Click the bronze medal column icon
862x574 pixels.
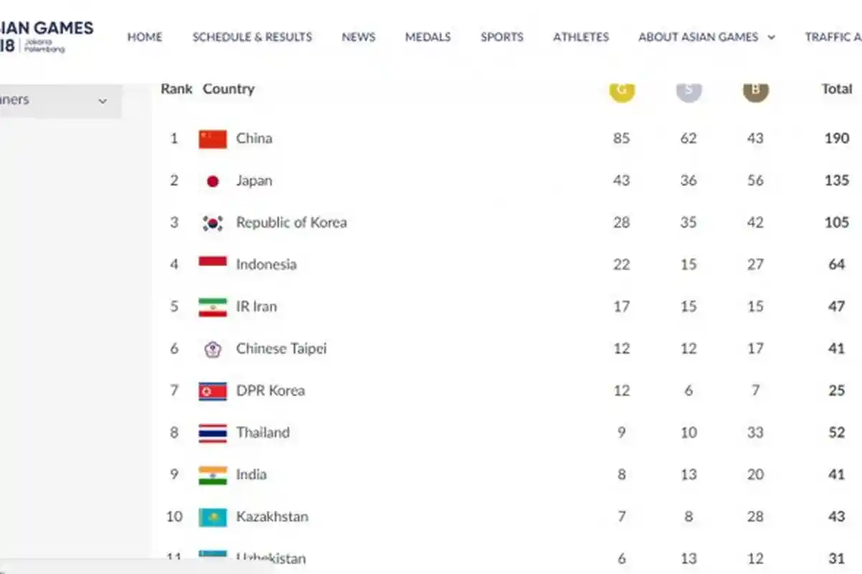coord(754,90)
